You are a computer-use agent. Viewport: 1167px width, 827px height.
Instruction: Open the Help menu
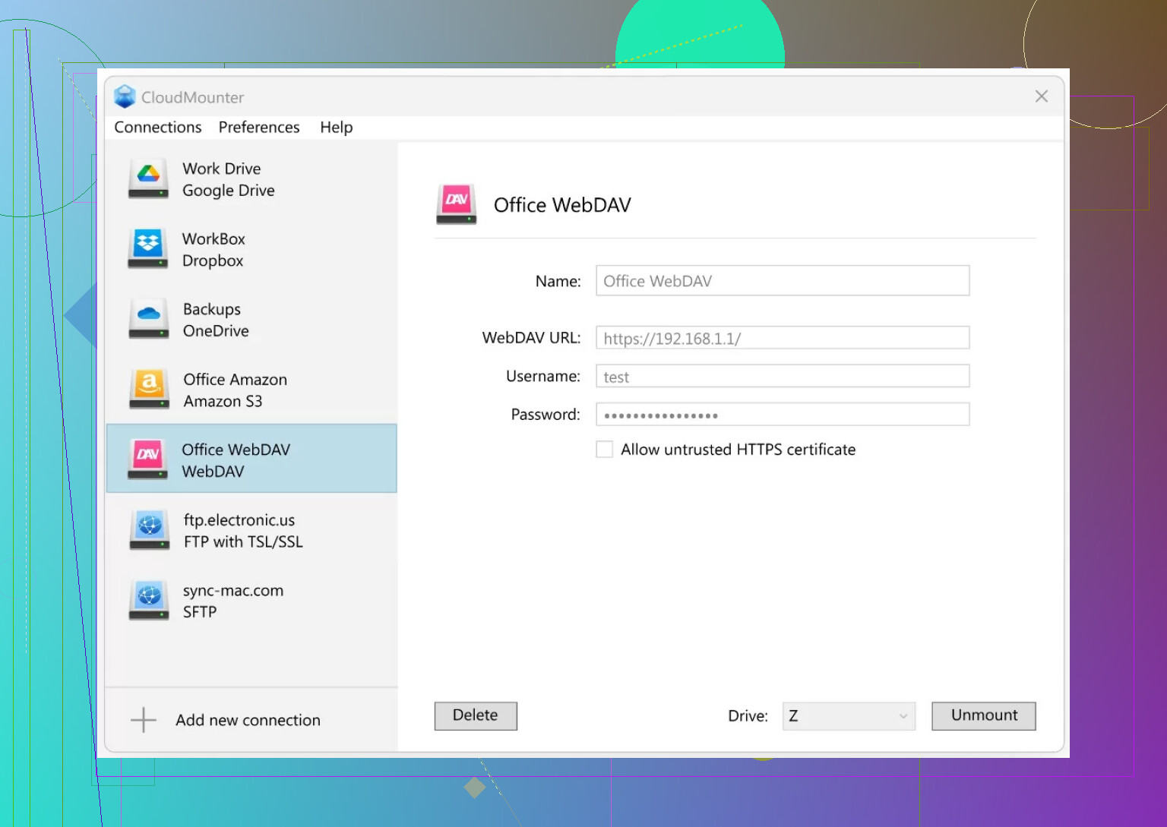tap(337, 128)
